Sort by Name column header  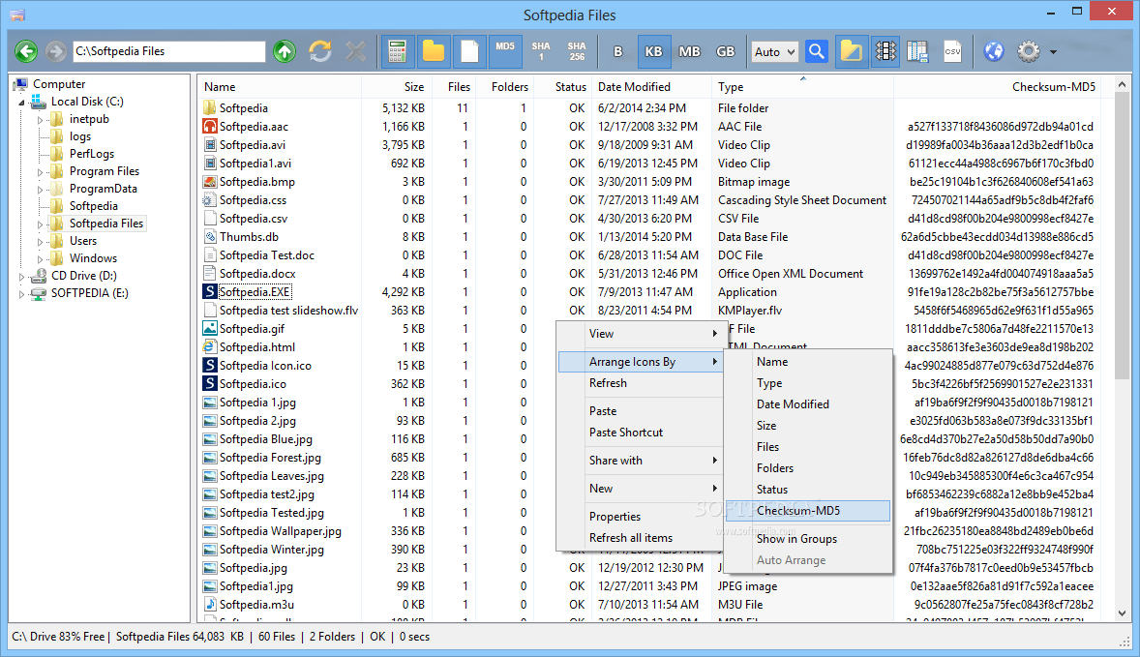[x=279, y=86]
